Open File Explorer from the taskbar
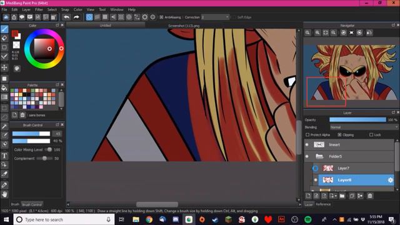The image size is (400, 225). tap(136, 219)
